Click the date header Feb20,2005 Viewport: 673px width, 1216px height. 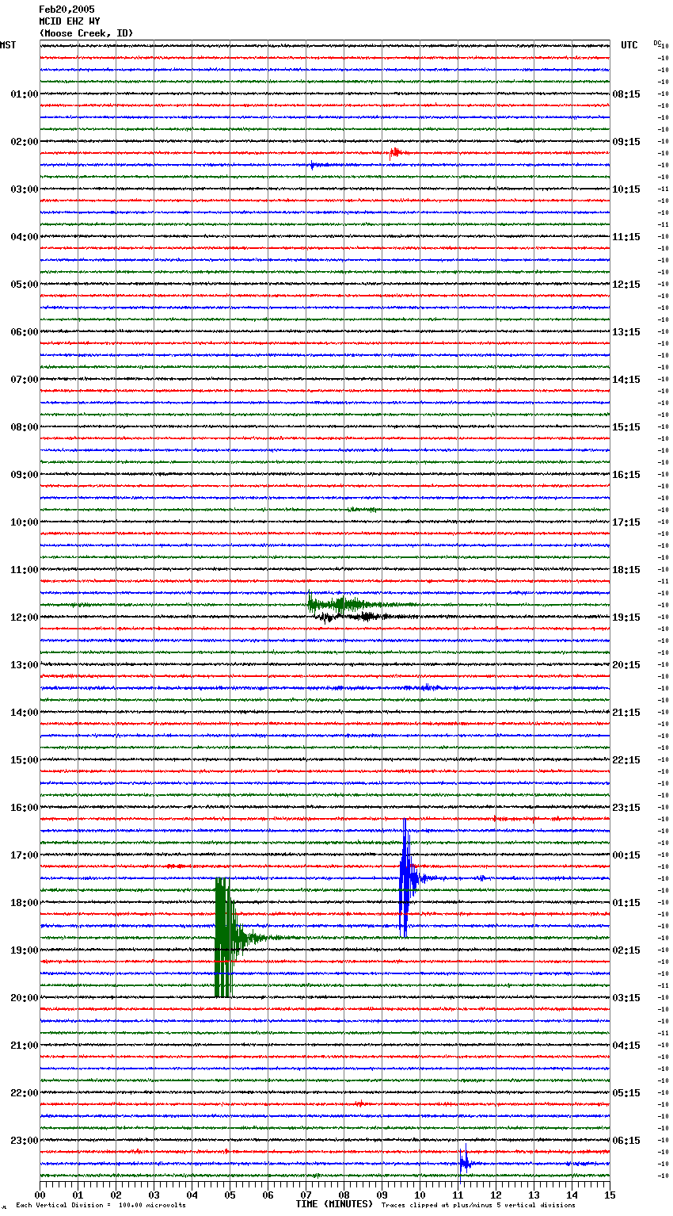click(x=67, y=10)
